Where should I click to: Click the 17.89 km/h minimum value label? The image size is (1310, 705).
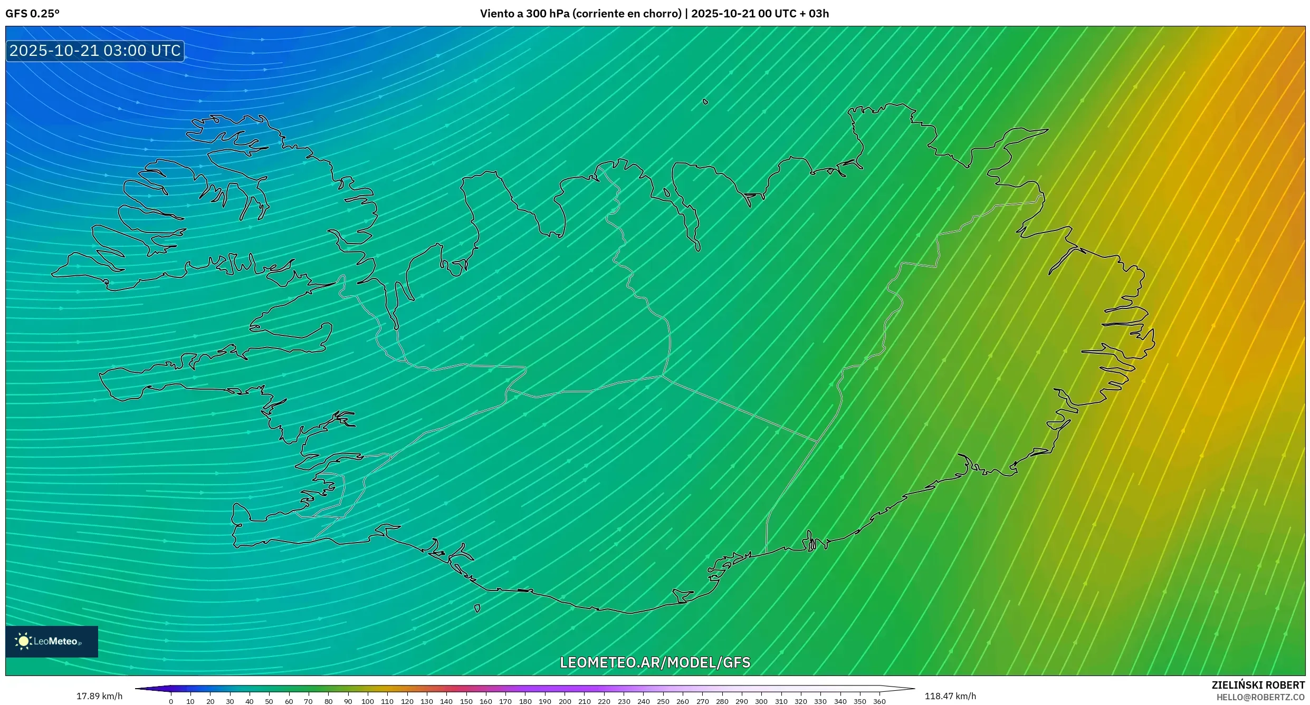(99, 696)
